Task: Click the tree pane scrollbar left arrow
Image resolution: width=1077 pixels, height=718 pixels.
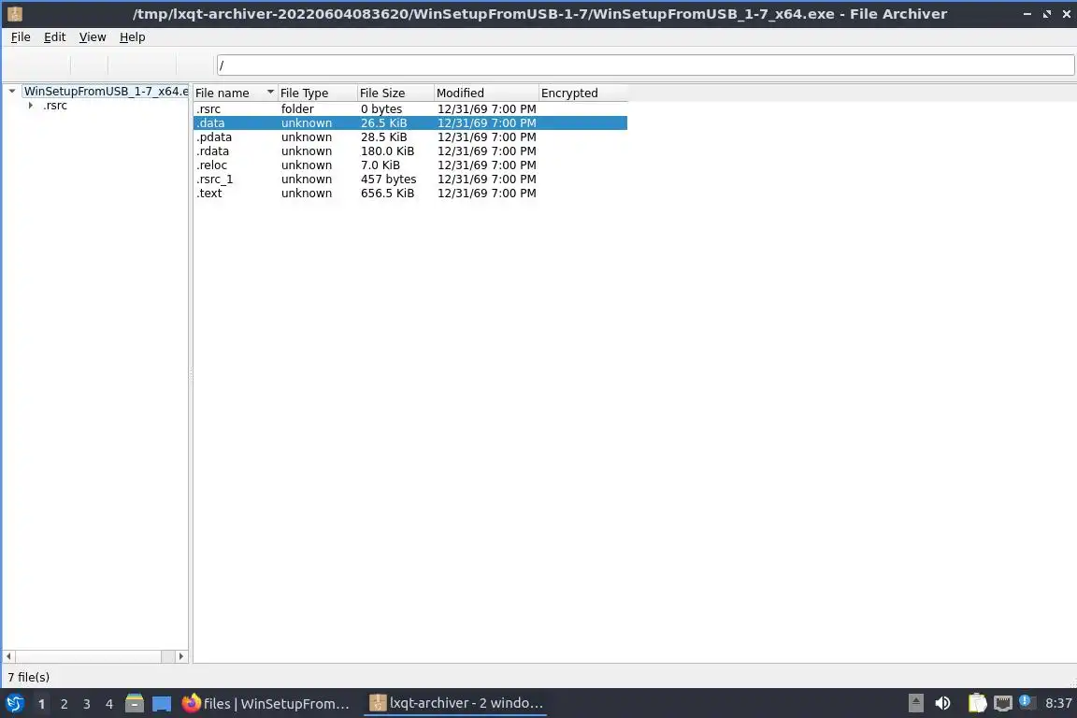Action: 9,656
